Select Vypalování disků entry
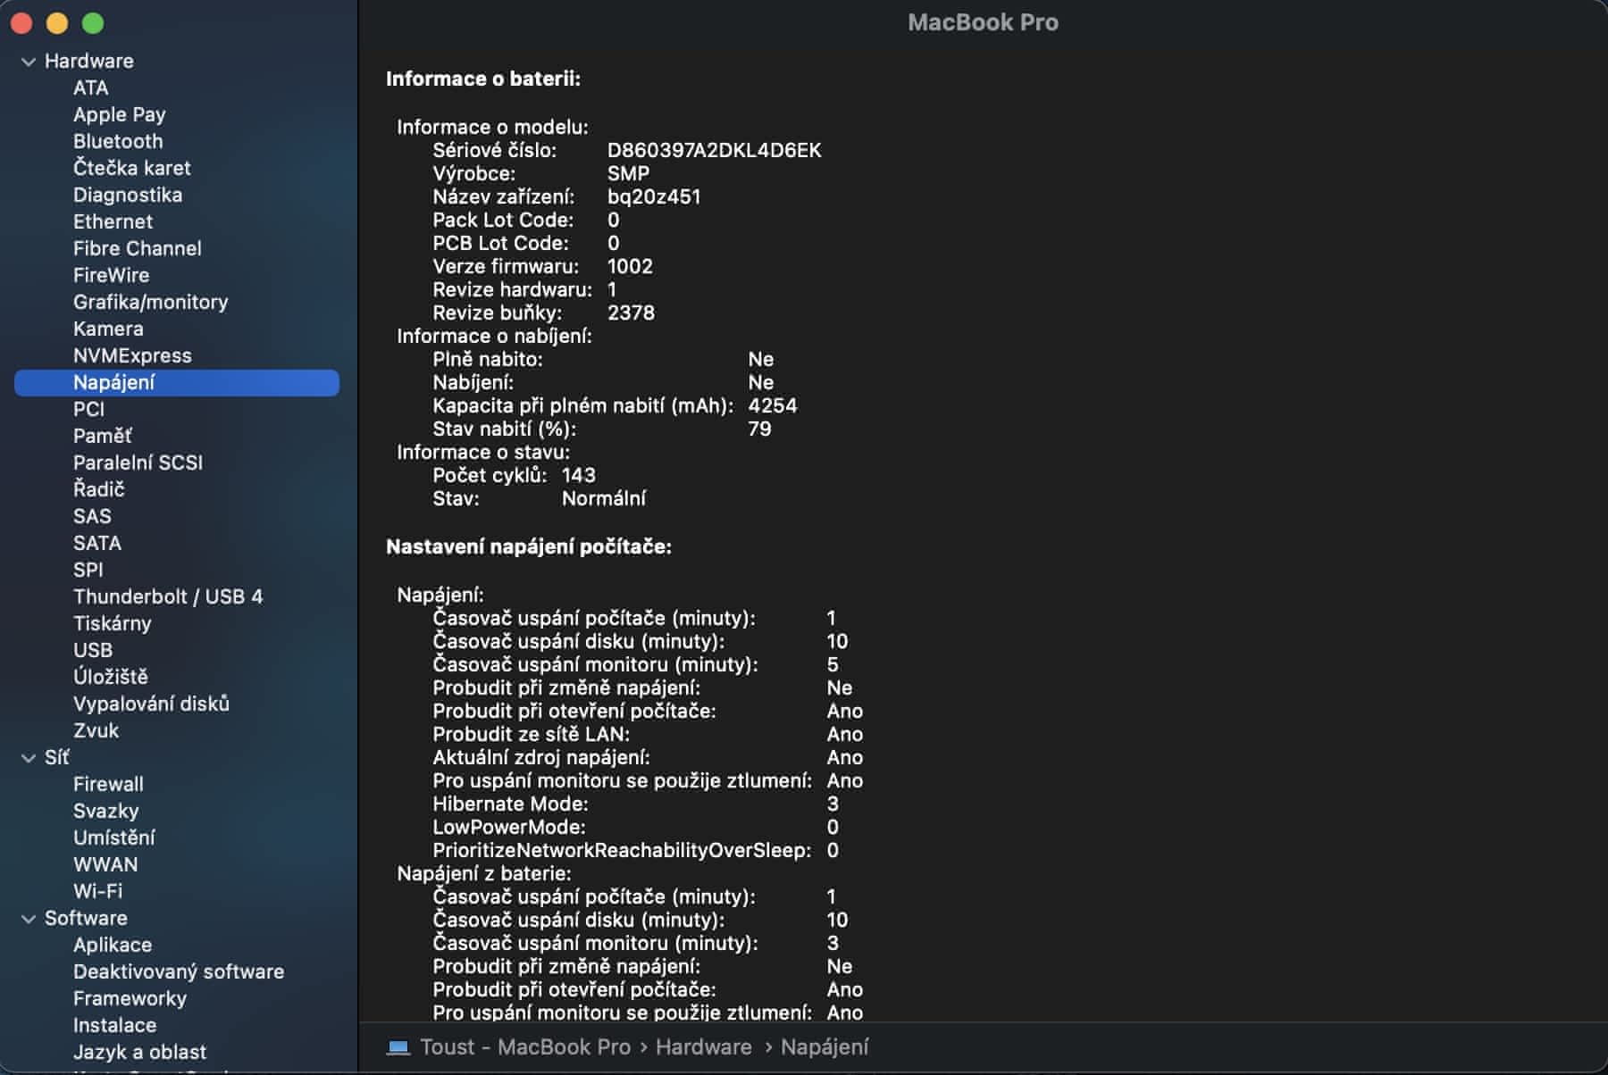This screenshot has width=1608, height=1075. [151, 704]
